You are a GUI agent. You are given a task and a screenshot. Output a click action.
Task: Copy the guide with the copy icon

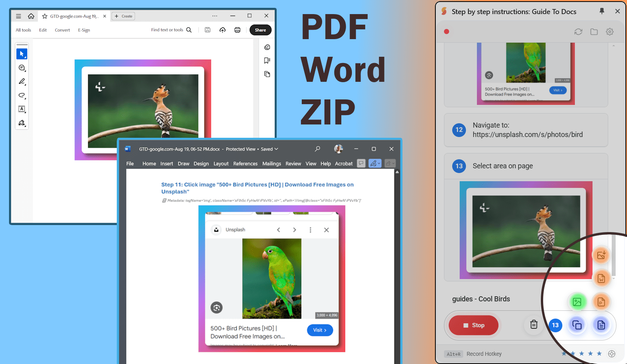tap(577, 325)
